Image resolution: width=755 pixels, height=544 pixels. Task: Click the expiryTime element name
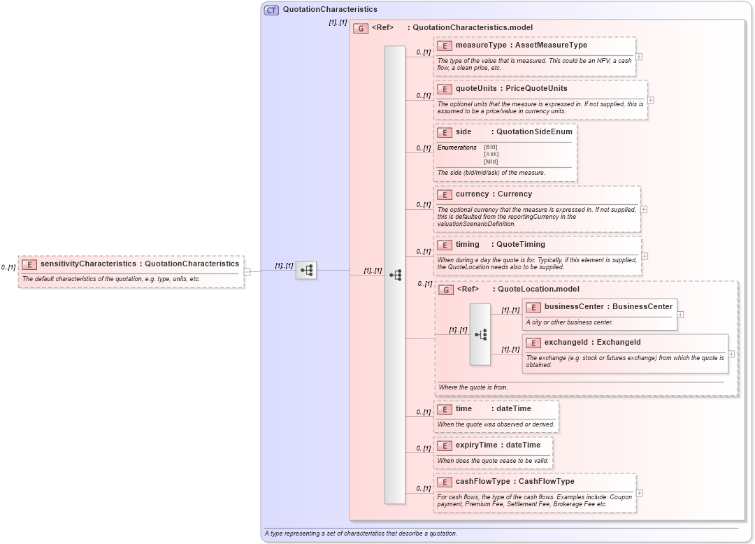pos(477,445)
